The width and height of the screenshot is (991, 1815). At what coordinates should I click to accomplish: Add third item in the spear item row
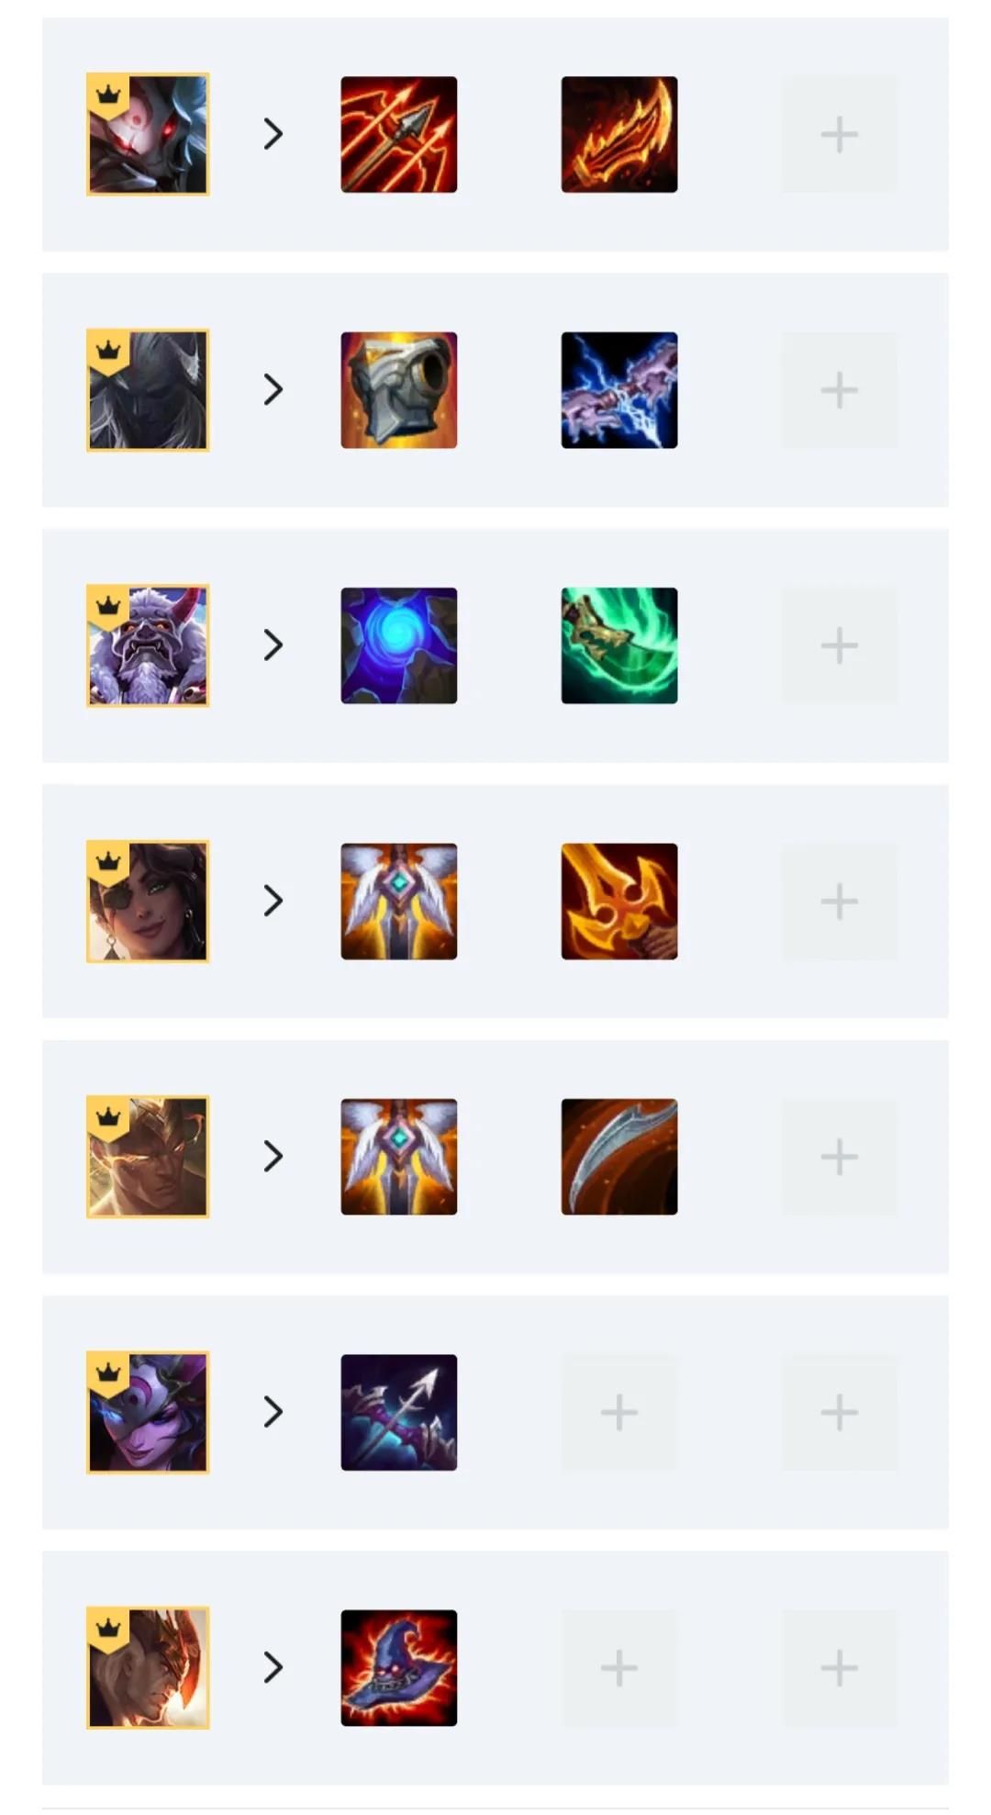[x=840, y=134]
